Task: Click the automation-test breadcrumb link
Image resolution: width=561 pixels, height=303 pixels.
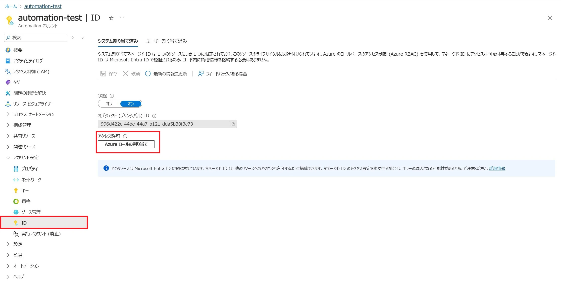Action: pyautogui.click(x=43, y=6)
